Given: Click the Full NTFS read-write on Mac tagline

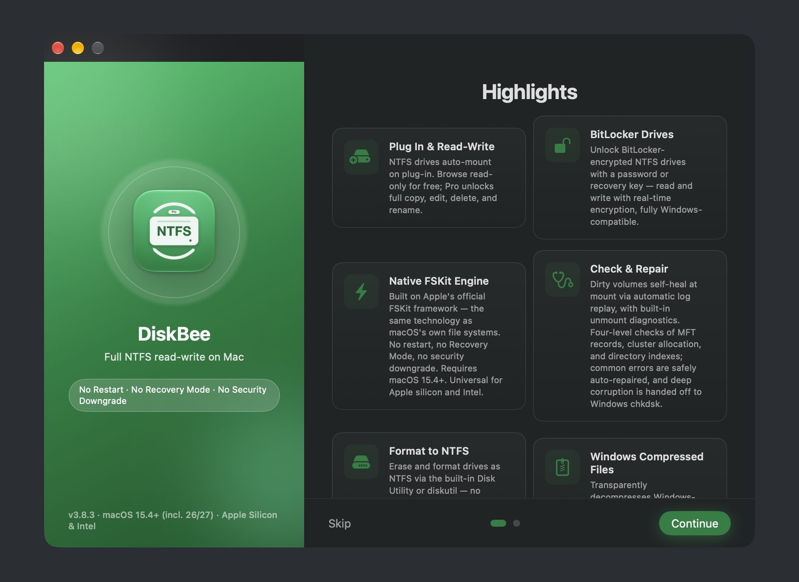Looking at the screenshot, I should (174, 357).
